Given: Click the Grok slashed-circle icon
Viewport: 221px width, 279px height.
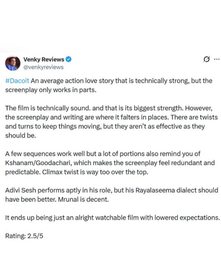Looking at the screenshot, I should point(206,59).
